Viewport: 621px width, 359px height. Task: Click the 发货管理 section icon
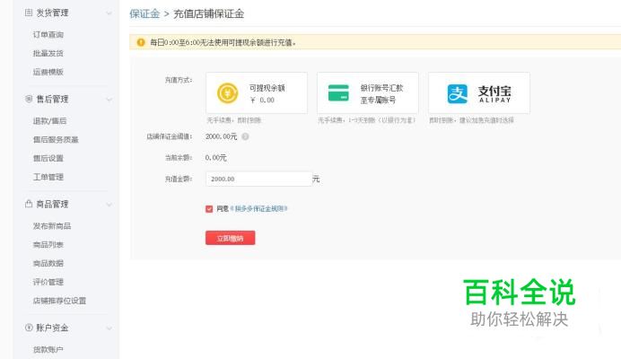[x=29, y=13]
